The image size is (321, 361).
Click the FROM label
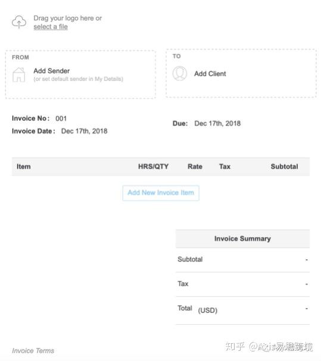coord(20,57)
